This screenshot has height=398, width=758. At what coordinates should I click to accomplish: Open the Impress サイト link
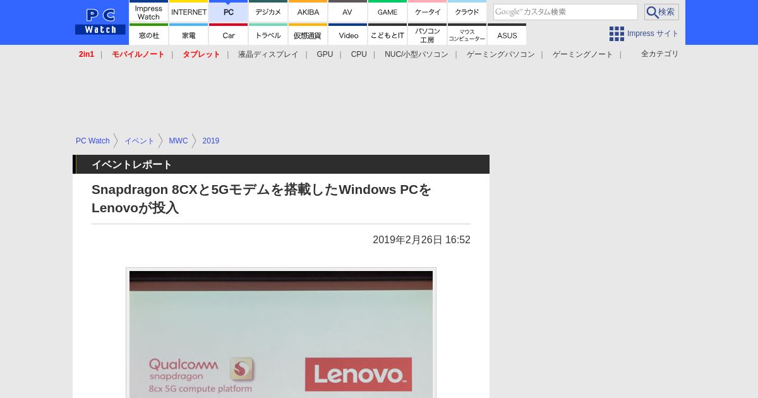pos(653,33)
